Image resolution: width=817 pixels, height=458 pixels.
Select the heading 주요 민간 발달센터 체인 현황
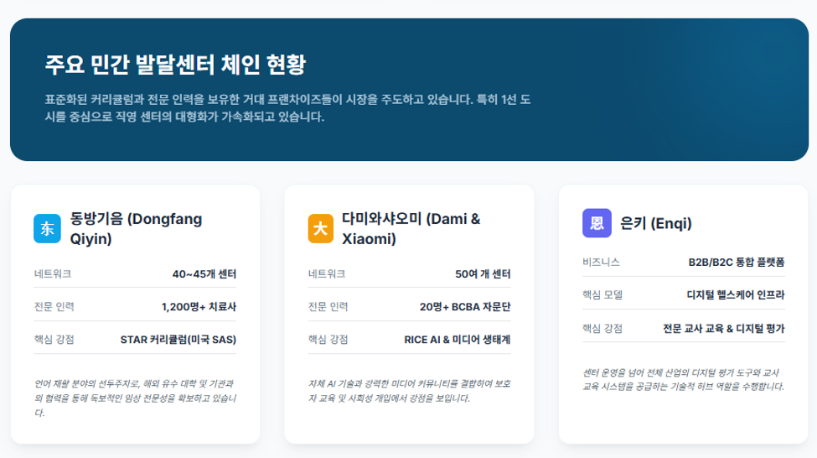point(175,65)
